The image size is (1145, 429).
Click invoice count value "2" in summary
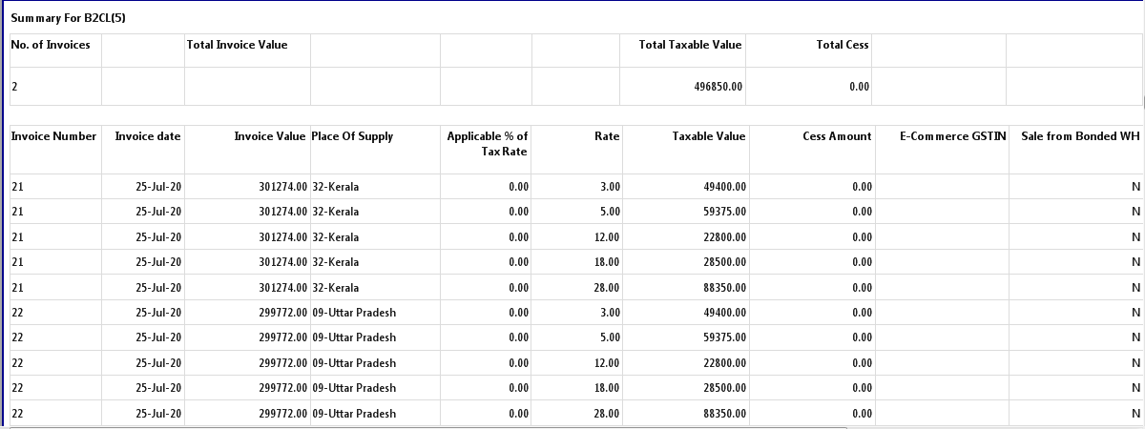click(x=14, y=87)
